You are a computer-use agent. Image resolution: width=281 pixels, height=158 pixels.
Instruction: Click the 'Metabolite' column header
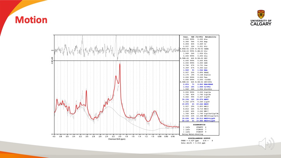211,37
